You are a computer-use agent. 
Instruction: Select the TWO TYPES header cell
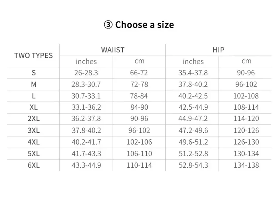[33, 56]
